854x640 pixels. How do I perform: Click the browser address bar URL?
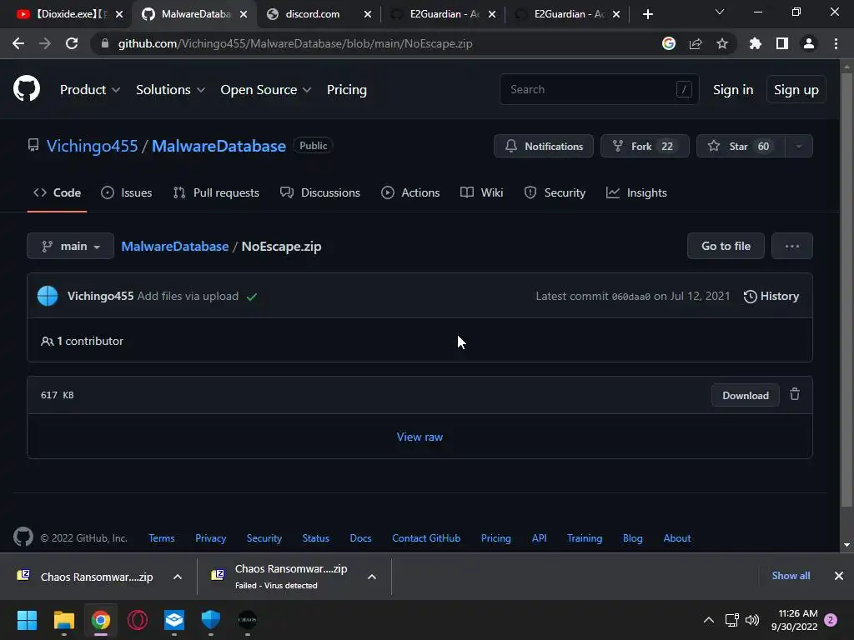pyautogui.click(x=295, y=43)
